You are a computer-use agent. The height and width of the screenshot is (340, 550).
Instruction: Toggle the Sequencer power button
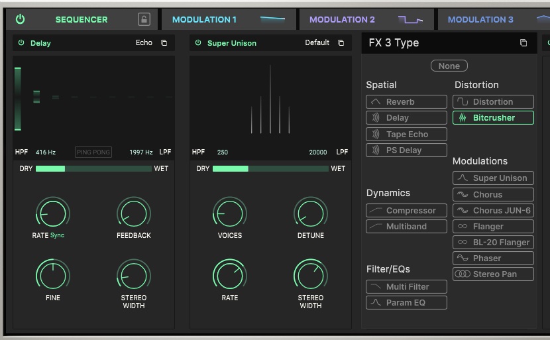click(x=21, y=19)
